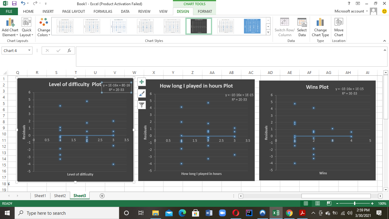
Task: Click horizontal scrollbar right arrow
Action: [x=380, y=196]
